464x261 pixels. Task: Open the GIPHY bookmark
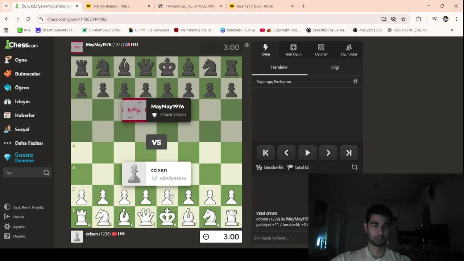click(148, 30)
